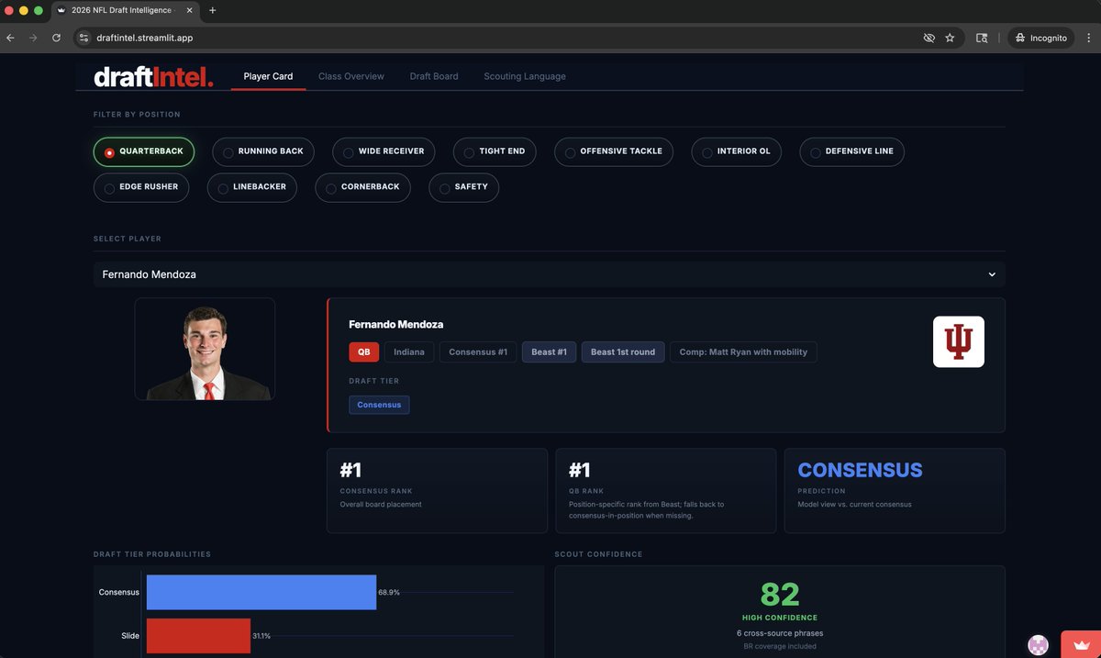Click the CONSENSUS prediction card
1101x658 pixels.
coord(895,491)
